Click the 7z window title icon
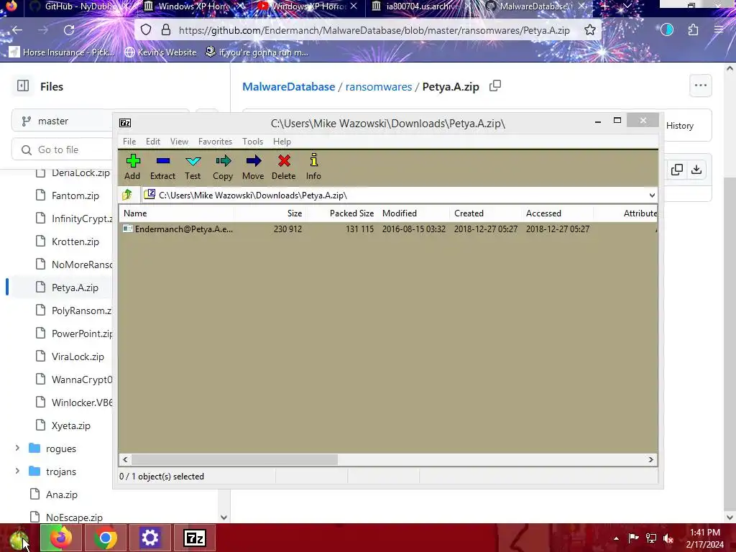The width and height of the screenshot is (736, 552). [x=125, y=123]
